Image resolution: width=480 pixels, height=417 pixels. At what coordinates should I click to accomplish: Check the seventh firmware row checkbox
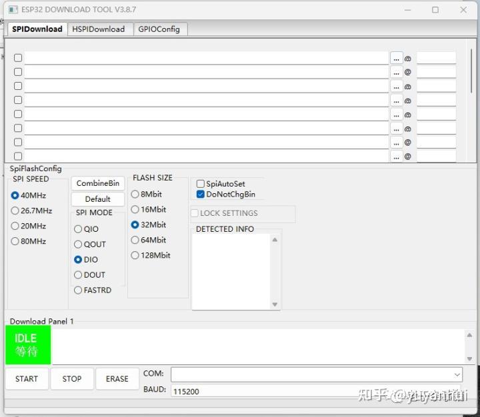(18, 142)
